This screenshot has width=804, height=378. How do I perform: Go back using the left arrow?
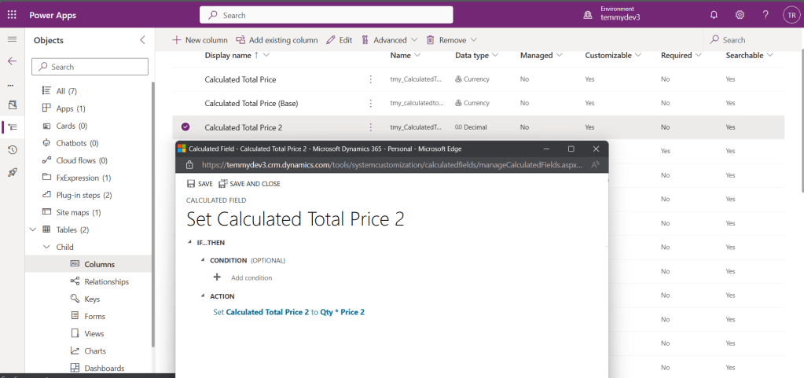[13, 61]
